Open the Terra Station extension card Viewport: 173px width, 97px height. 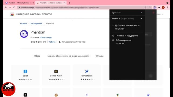[x=87, y=75]
